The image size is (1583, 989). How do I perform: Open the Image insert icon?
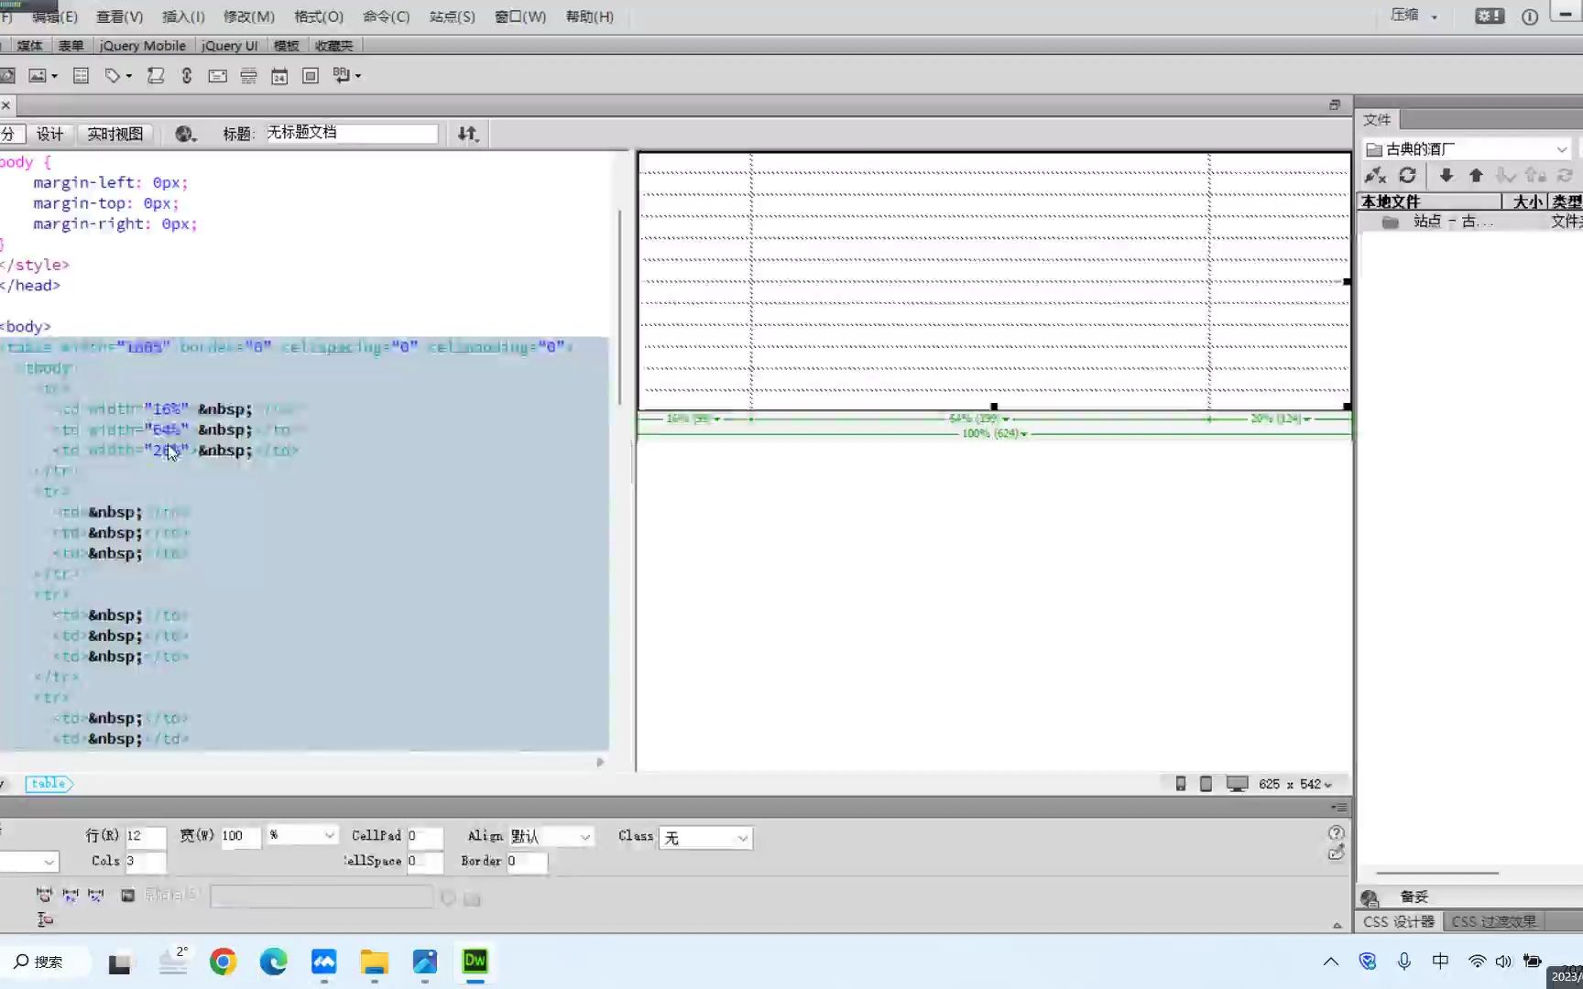pos(37,76)
